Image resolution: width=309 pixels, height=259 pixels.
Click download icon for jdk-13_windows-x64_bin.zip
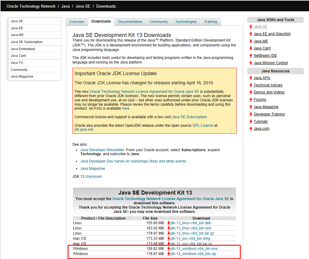click(169, 254)
